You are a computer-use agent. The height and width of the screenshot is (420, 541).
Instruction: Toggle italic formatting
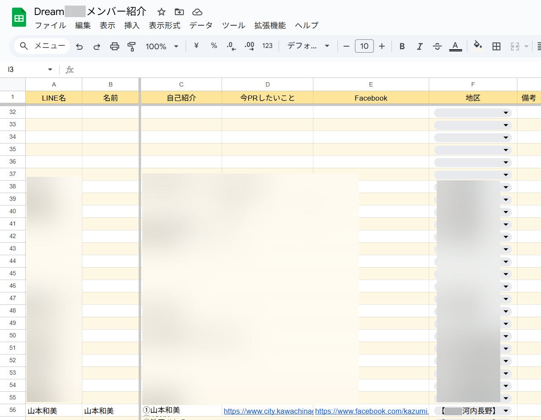[420, 46]
